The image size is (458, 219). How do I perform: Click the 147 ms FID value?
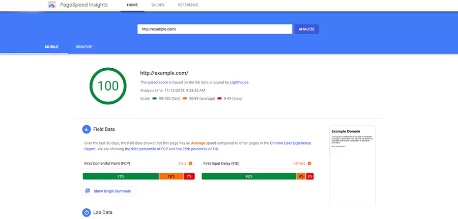tap(299, 163)
